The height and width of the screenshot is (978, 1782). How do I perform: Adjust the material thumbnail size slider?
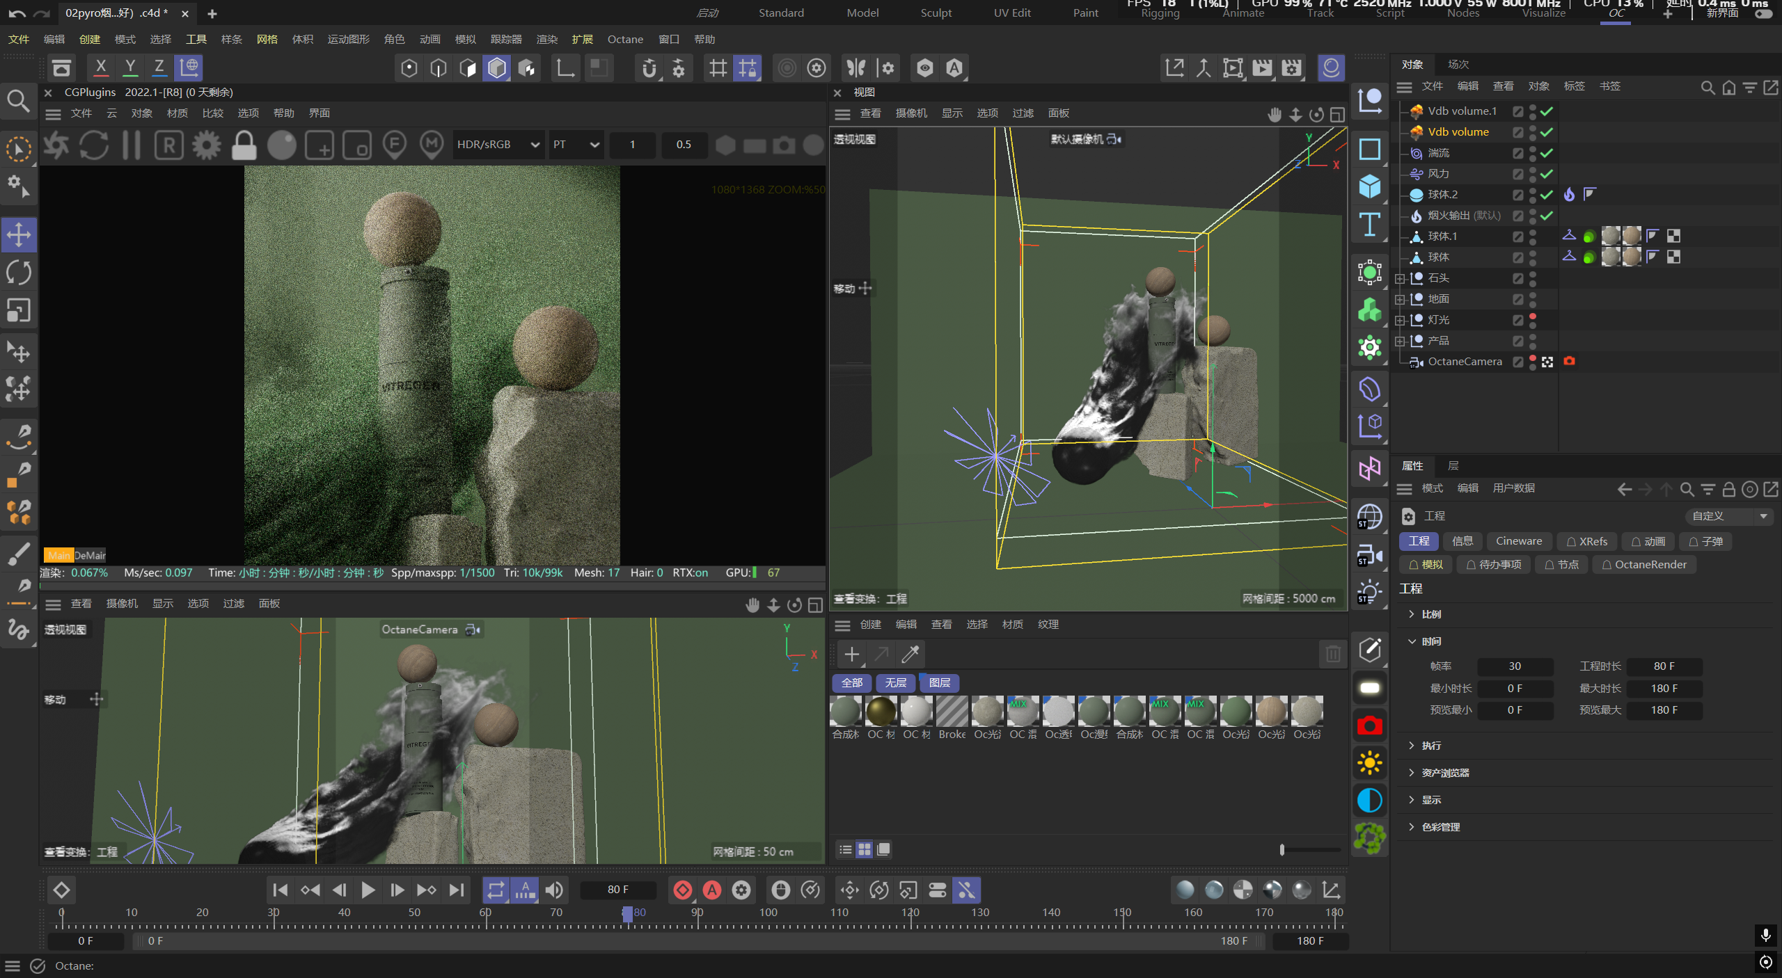[x=1282, y=849]
